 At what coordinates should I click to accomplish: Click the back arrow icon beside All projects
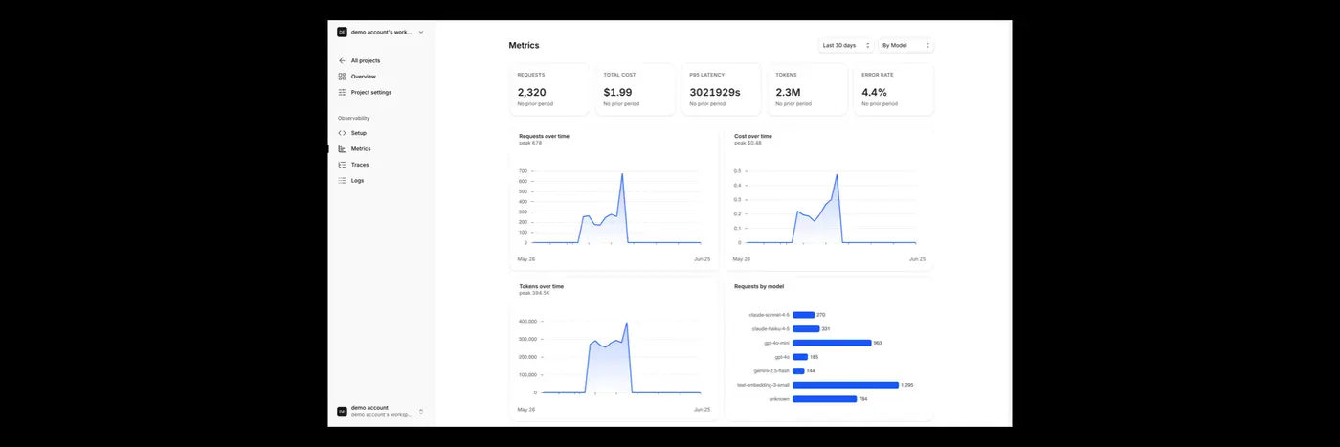[342, 60]
